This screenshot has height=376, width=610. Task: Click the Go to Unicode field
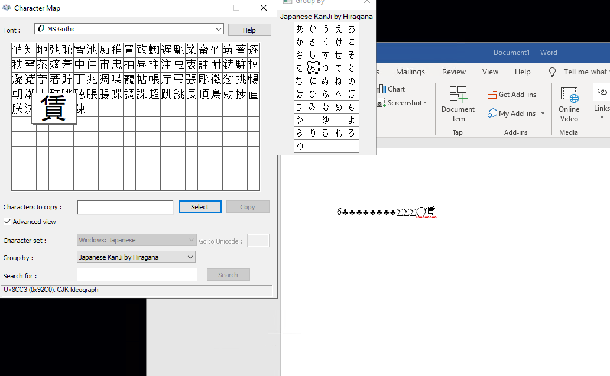point(258,241)
